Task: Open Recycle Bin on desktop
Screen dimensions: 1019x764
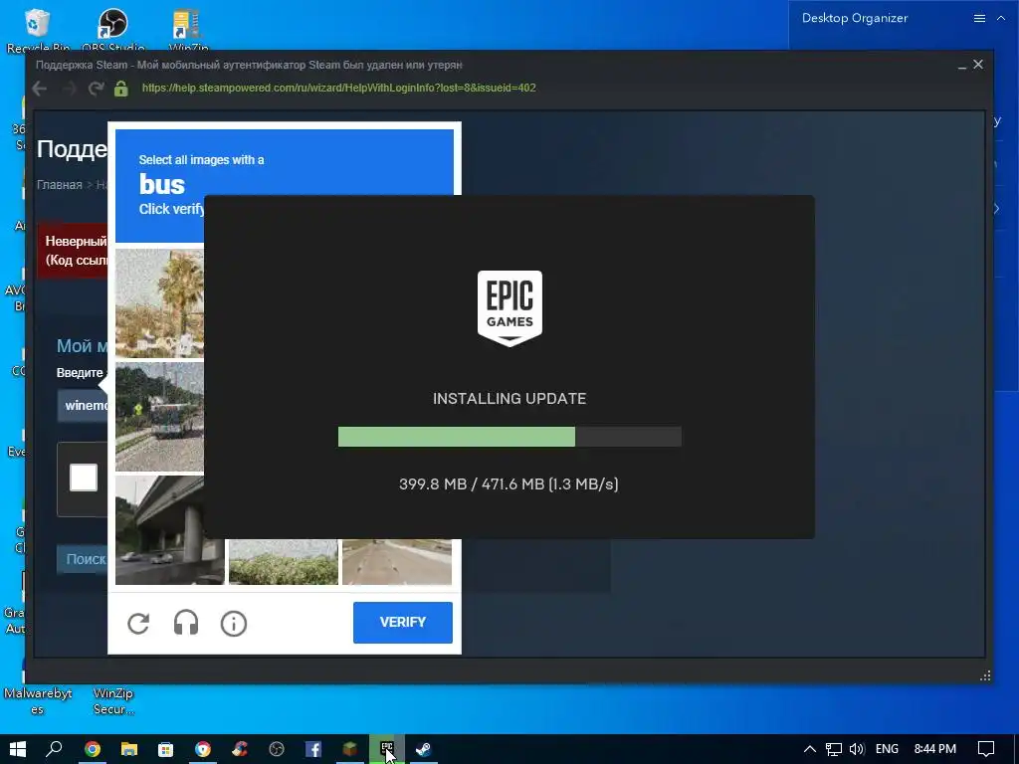Action: click(38, 29)
